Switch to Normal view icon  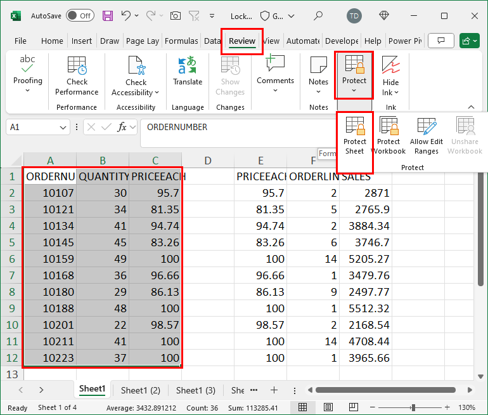(x=302, y=407)
